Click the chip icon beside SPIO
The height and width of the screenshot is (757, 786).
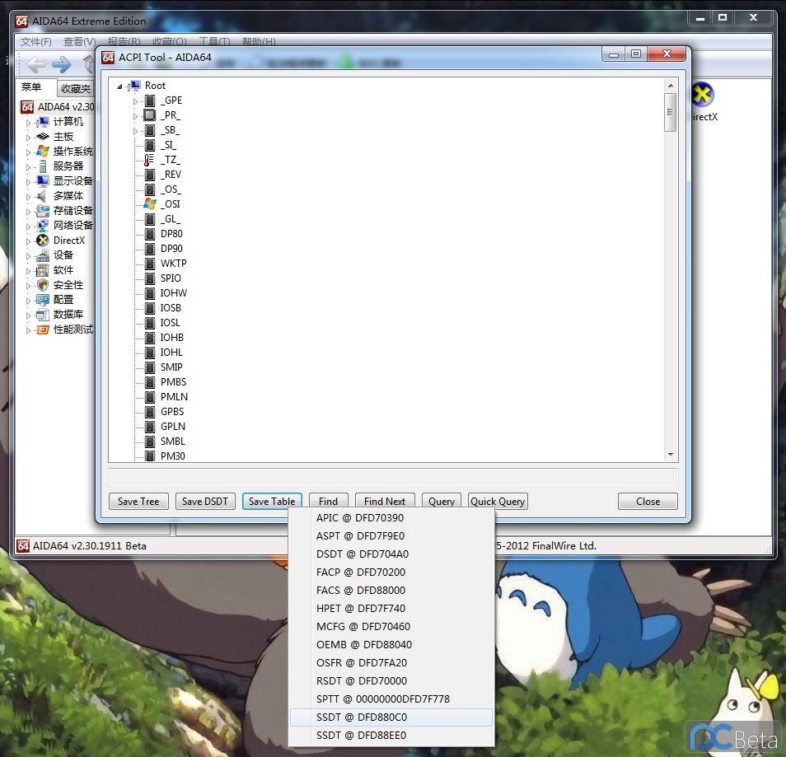149,278
